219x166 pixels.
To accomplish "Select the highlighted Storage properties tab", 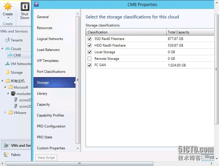I will click(x=54, y=83).
